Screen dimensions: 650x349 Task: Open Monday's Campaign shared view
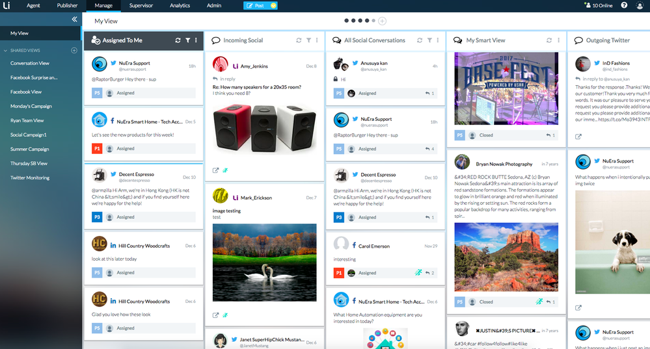click(x=31, y=106)
